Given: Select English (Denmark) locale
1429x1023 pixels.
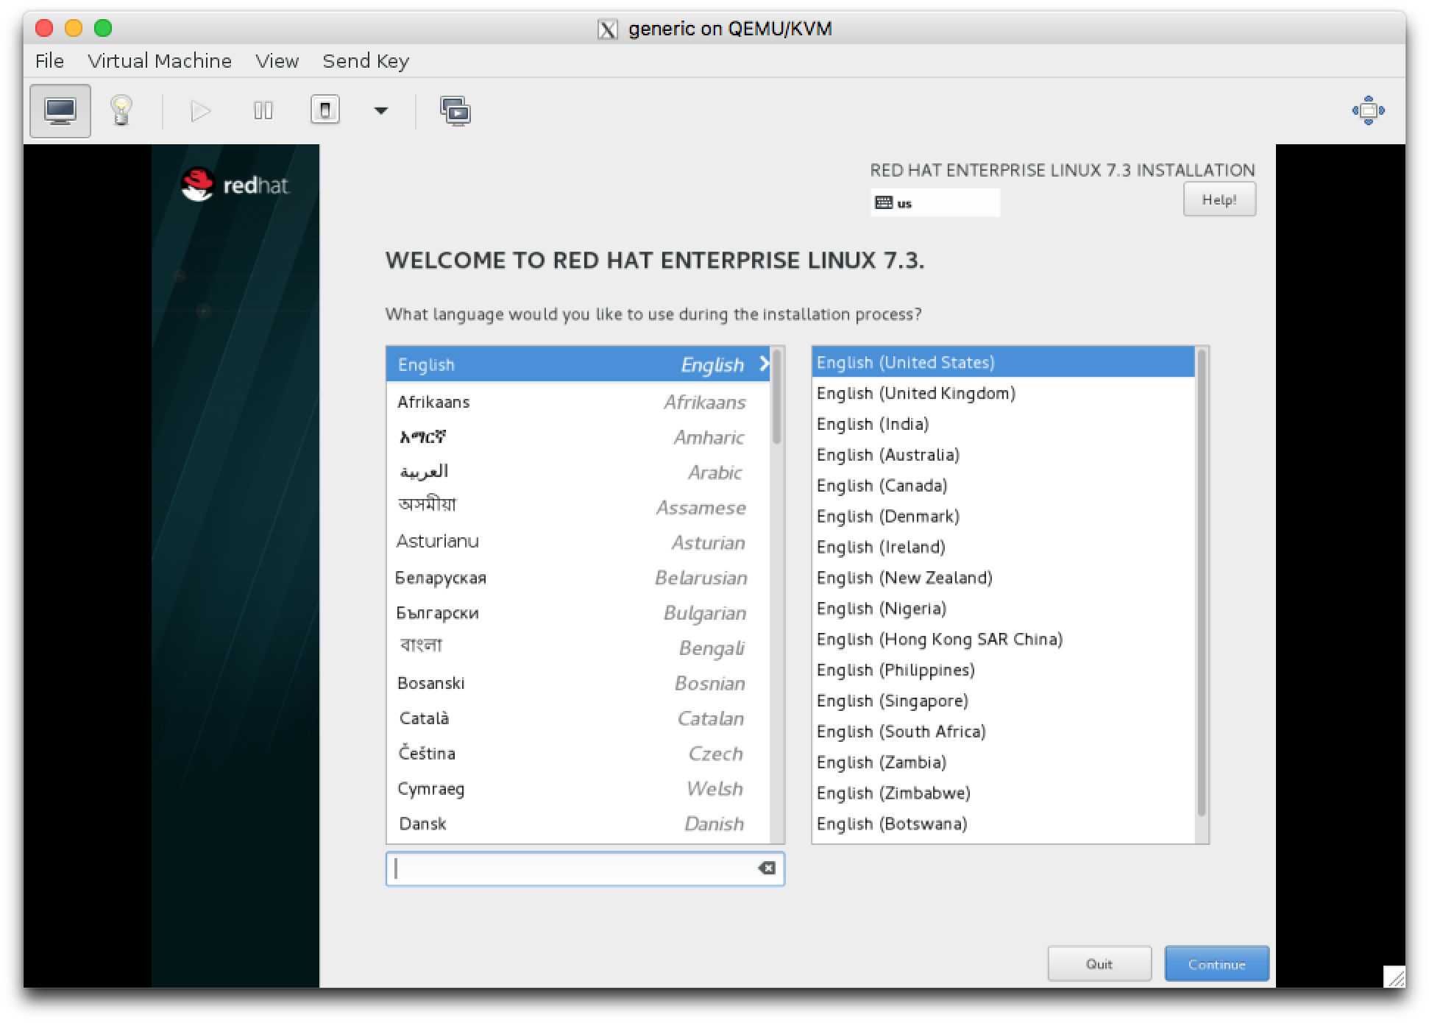Looking at the screenshot, I should pos(1003,516).
